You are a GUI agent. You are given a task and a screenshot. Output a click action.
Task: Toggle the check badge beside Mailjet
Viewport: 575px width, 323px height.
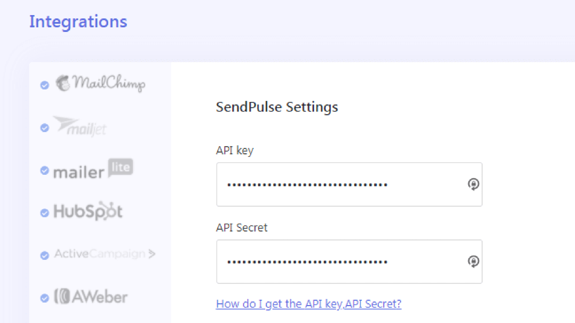[x=45, y=128]
